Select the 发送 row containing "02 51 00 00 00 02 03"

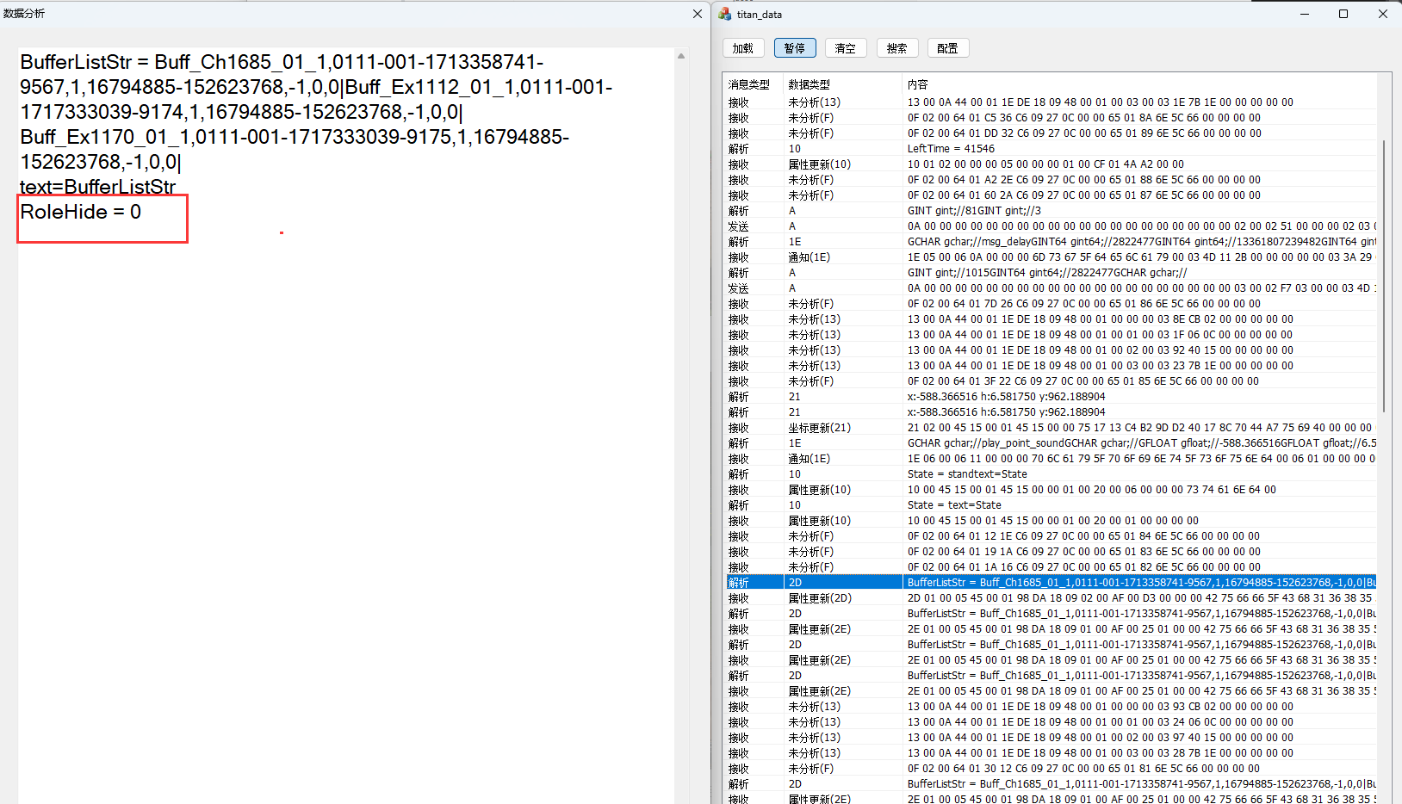click(1051, 226)
